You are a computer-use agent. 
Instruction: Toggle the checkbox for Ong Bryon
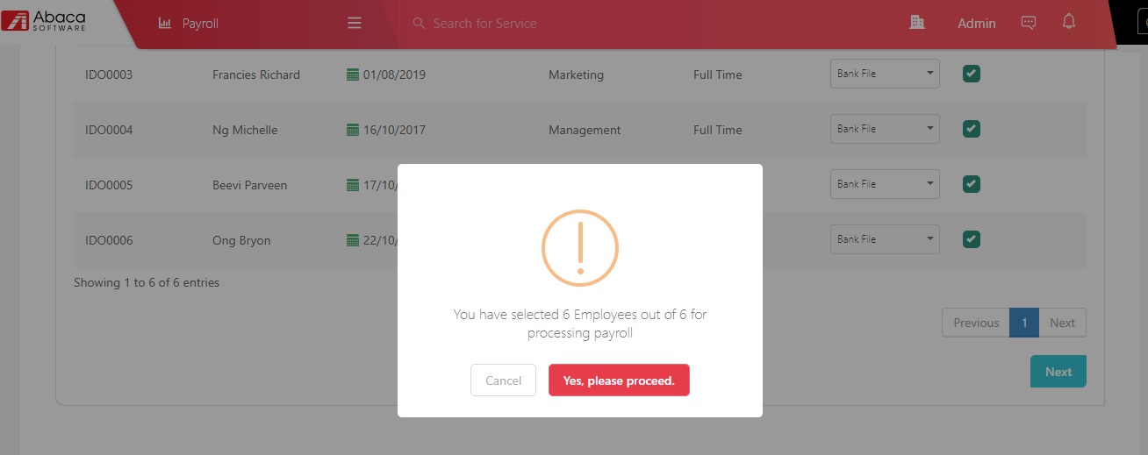click(971, 238)
